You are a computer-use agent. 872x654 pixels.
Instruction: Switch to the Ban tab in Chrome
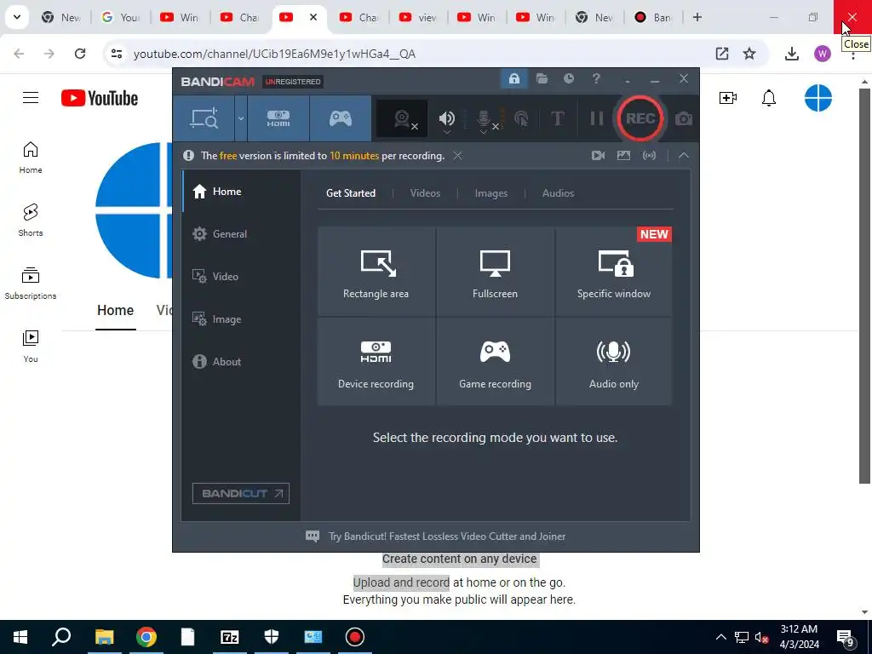(x=653, y=17)
